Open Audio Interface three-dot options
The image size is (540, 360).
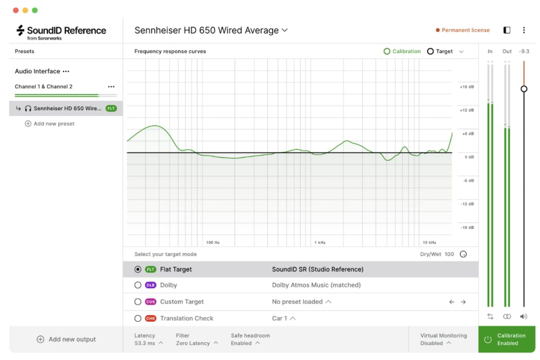tap(66, 71)
